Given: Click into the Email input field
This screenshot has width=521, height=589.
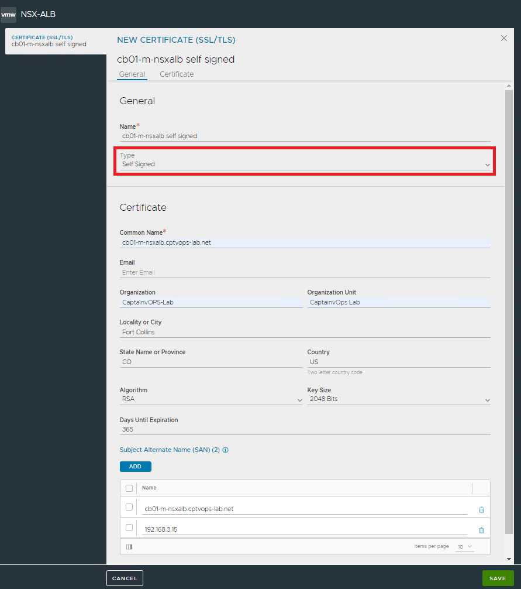Looking at the screenshot, I should 304,272.
